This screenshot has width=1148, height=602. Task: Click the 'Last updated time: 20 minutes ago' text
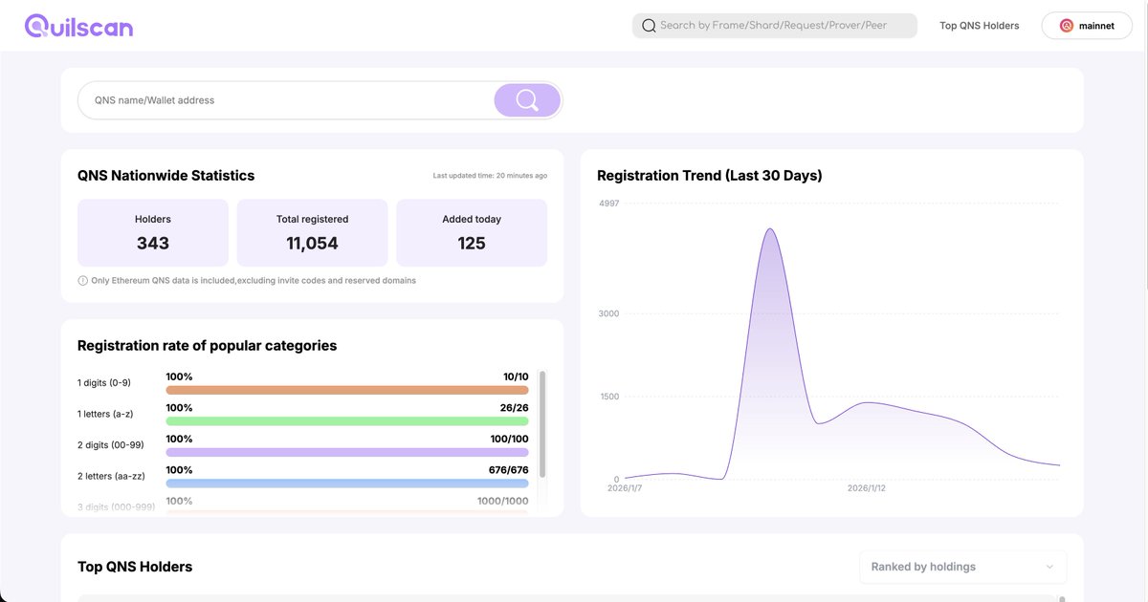click(x=490, y=176)
